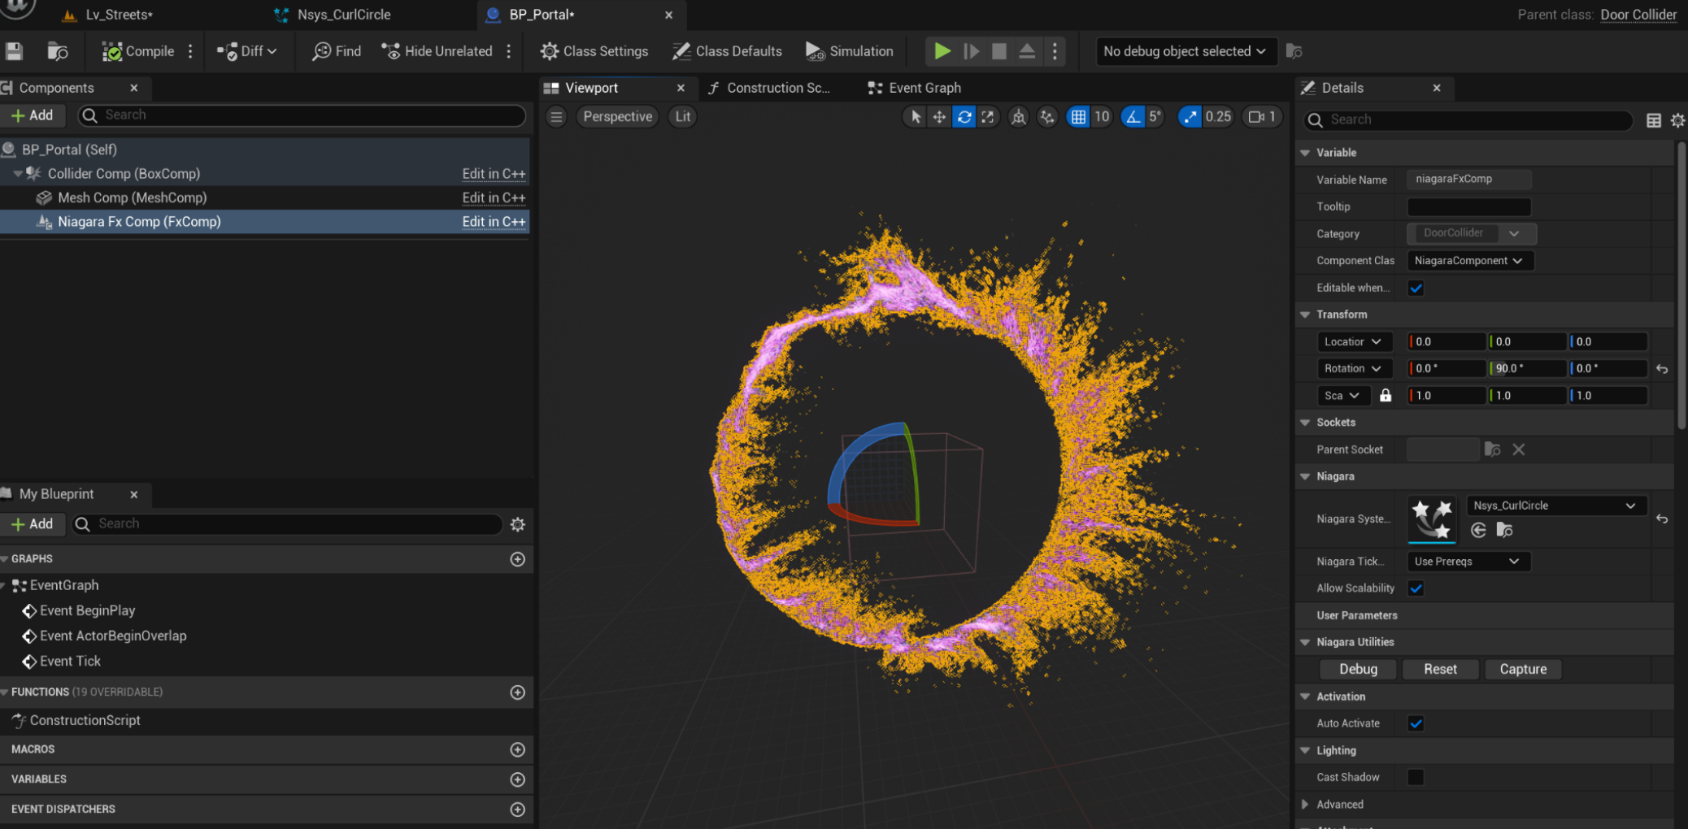This screenshot has width=1688, height=829.
Task: Enable Cast Shadow checkbox
Action: click(1416, 778)
